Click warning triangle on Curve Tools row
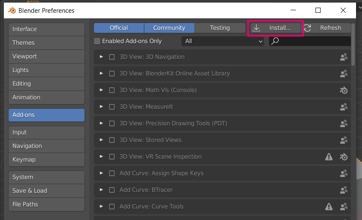Image resolution: width=362 pixels, height=220 pixels. coord(329,207)
